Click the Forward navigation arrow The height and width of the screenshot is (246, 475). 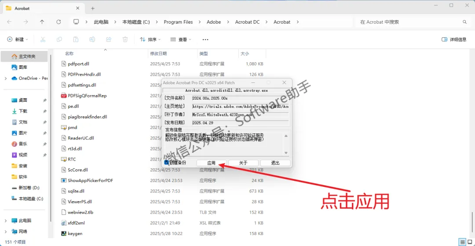pyautogui.click(x=26, y=22)
